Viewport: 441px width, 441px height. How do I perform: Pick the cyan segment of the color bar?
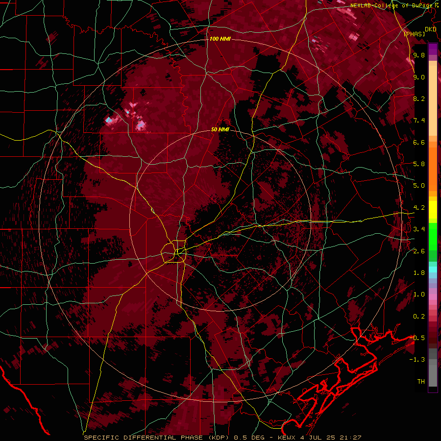coord(433,269)
